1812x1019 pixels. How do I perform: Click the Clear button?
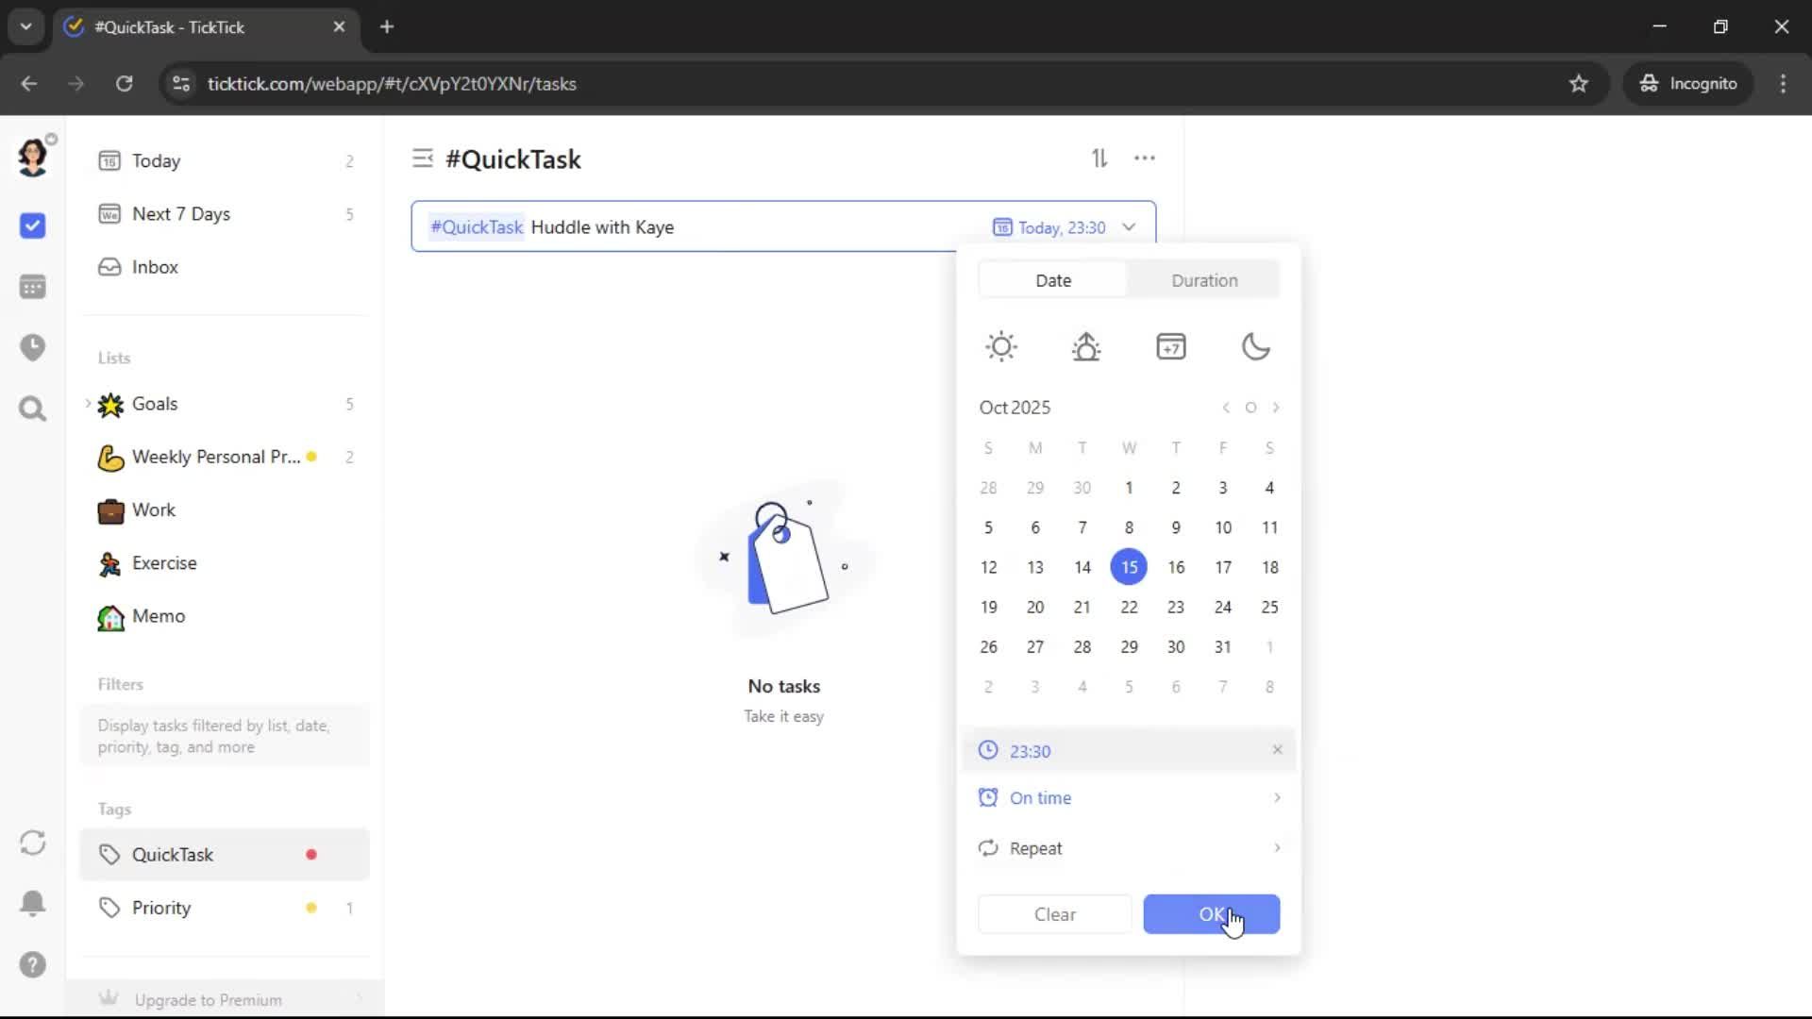[x=1054, y=914]
